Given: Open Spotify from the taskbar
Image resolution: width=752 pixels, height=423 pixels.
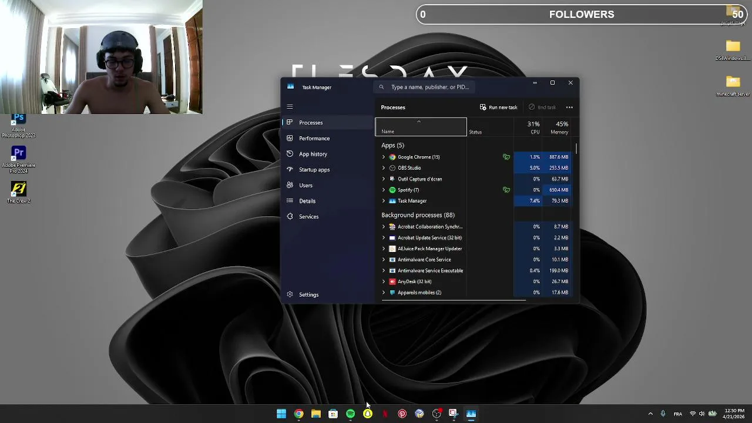Looking at the screenshot, I should point(350,414).
